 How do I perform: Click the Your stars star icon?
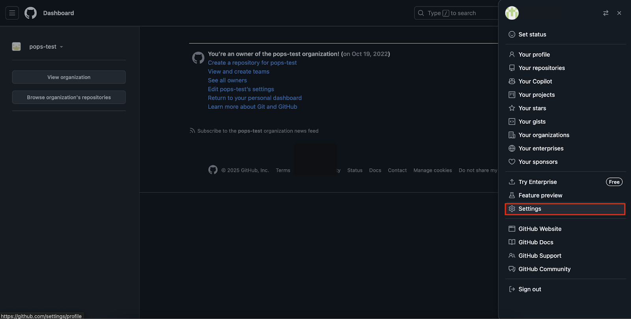pyautogui.click(x=512, y=108)
